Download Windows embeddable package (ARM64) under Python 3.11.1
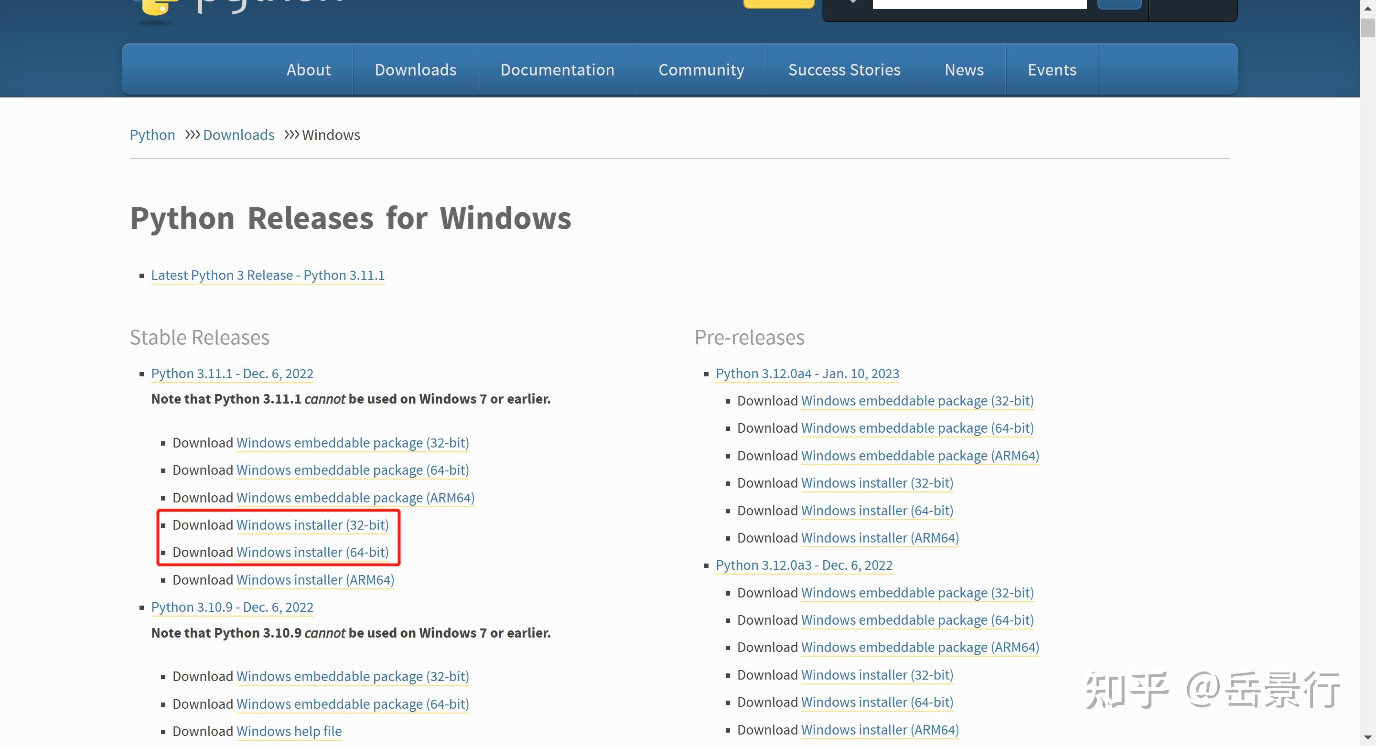Viewport: 1376px width, 746px height. tap(355, 497)
